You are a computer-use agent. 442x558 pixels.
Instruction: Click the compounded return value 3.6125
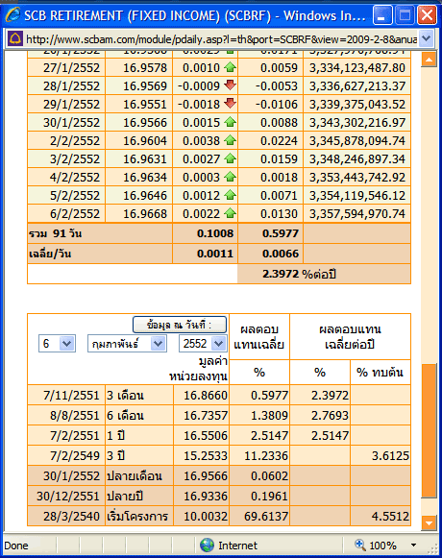pos(390,456)
